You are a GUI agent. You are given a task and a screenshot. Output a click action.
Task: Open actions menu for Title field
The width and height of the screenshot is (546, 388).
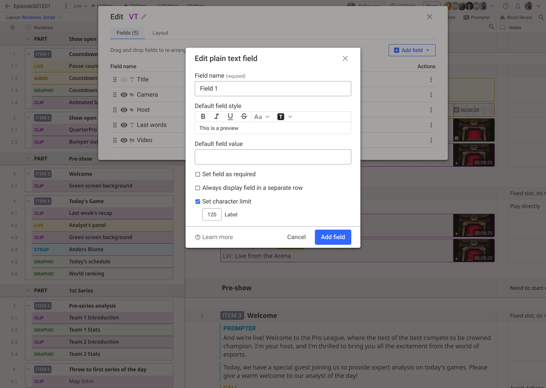431,80
